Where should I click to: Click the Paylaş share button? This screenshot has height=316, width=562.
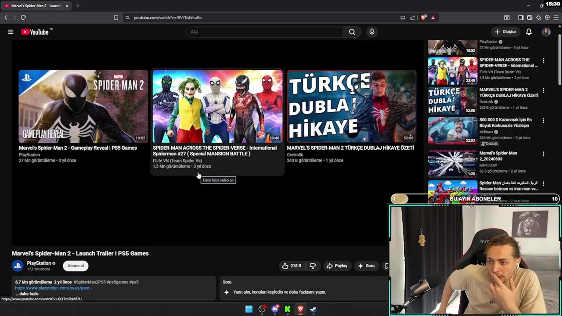click(337, 266)
